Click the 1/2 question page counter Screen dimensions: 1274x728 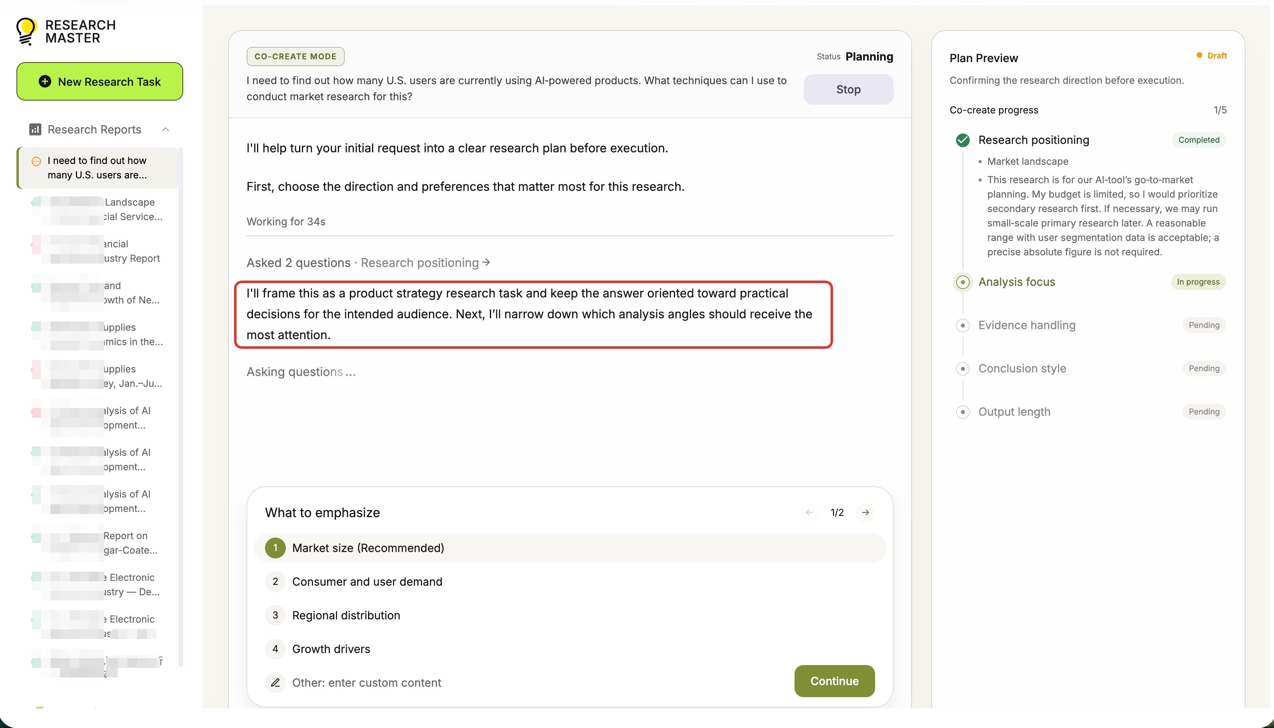pos(837,512)
